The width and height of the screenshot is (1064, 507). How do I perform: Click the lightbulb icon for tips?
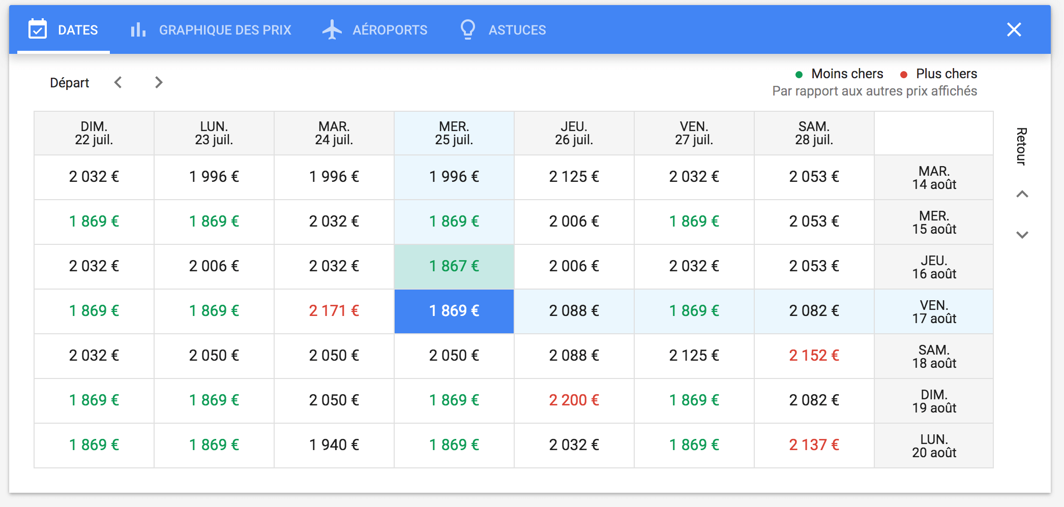[x=467, y=29]
